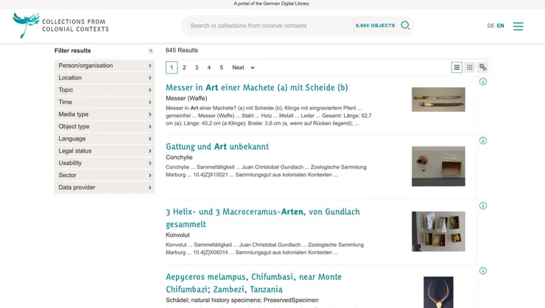Open 'Aepyceros melampus, Chifumbasi' result title

254,283
